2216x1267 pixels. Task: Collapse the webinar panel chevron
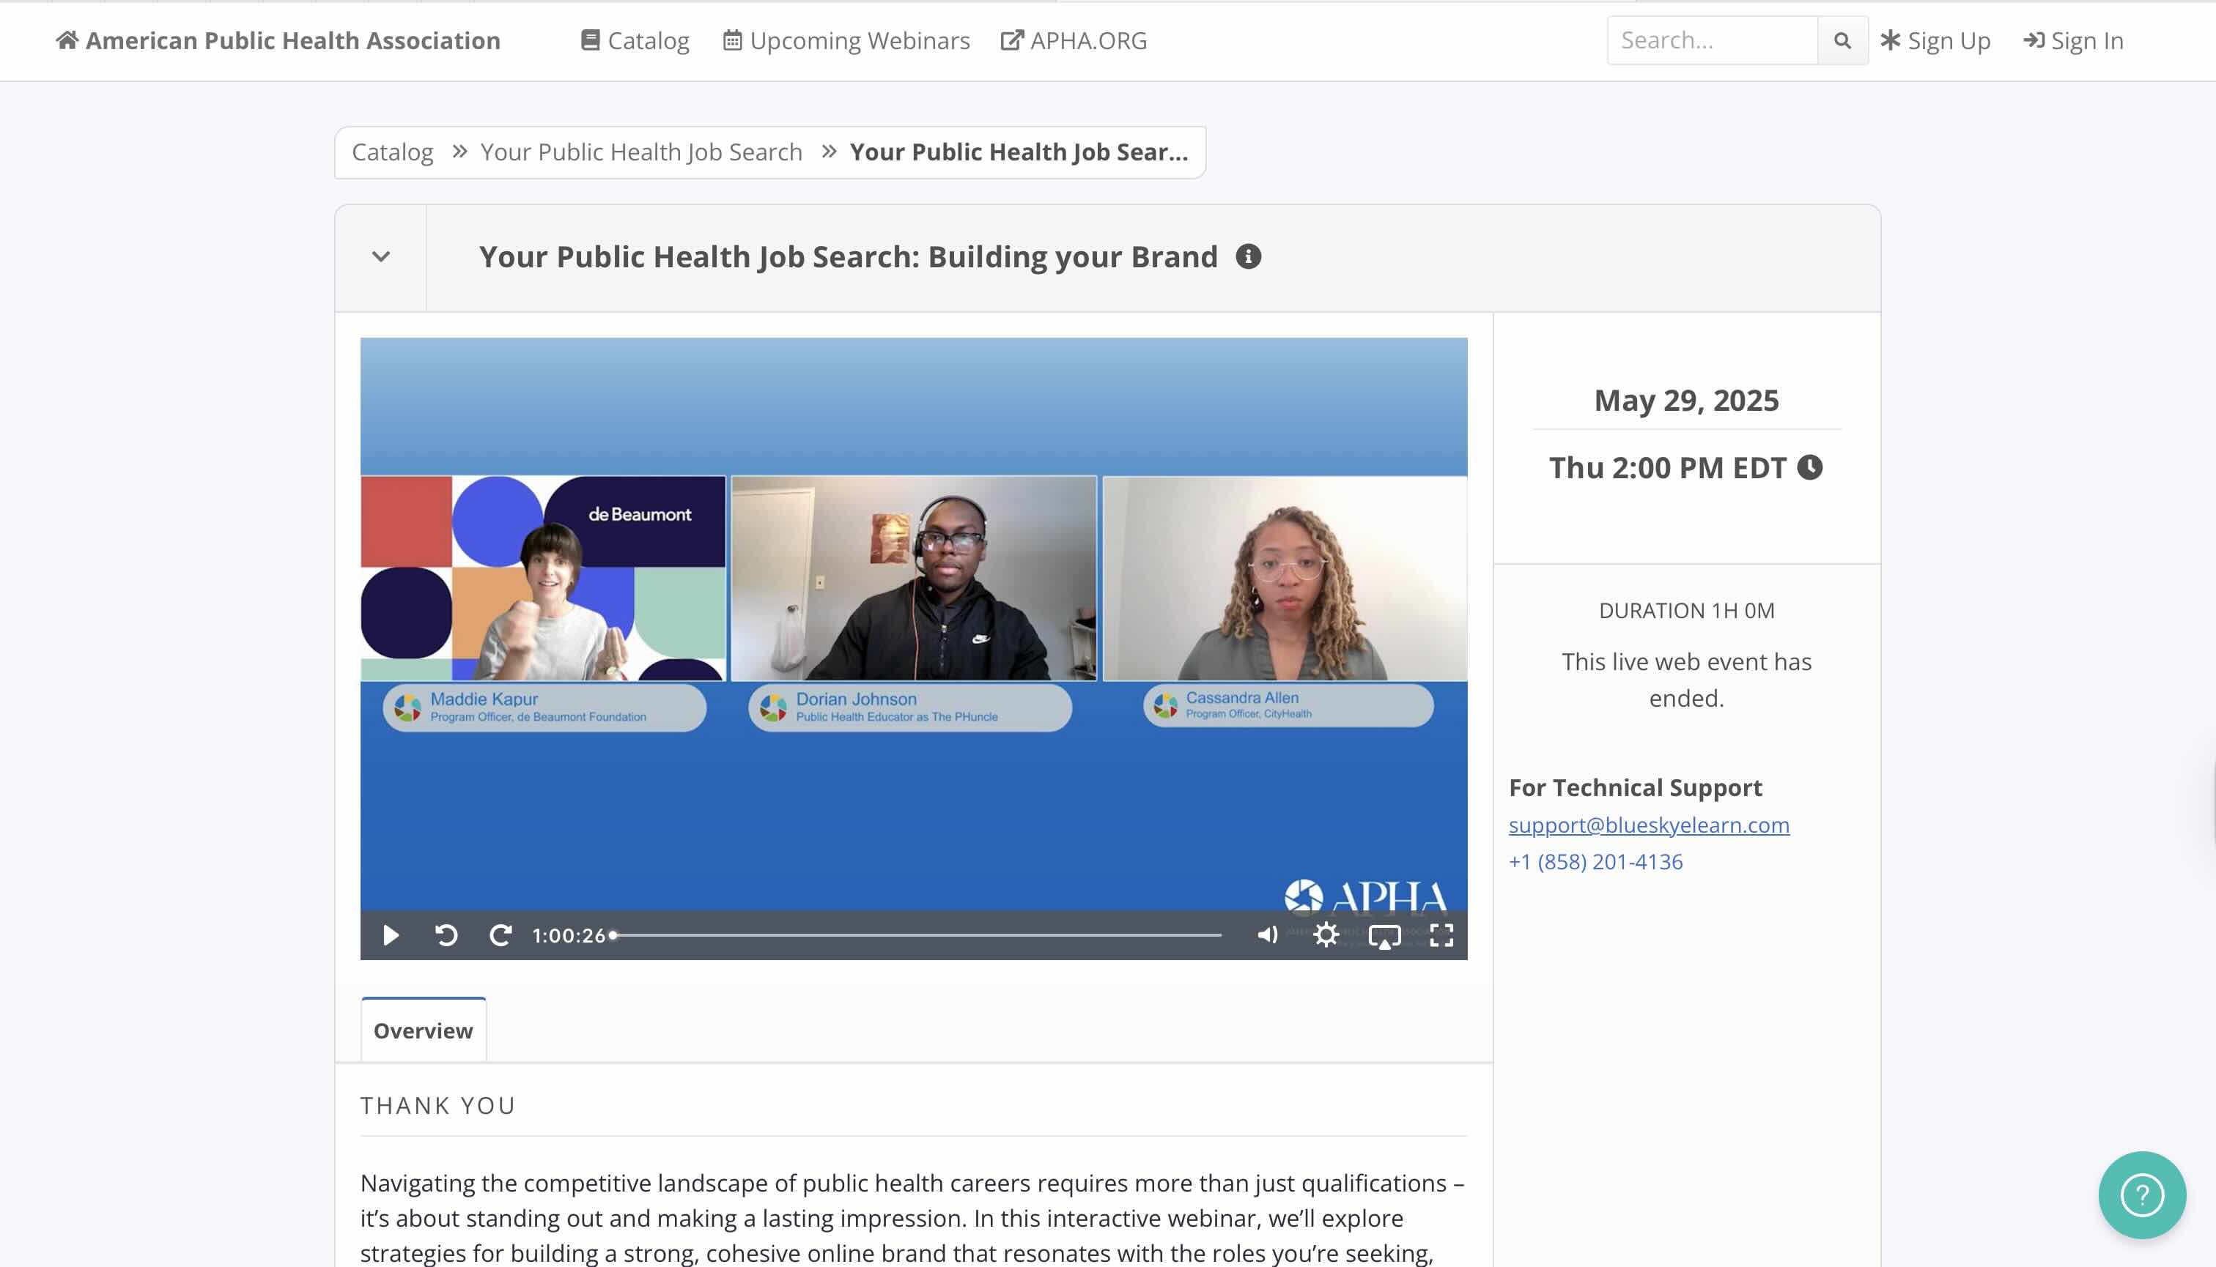tap(380, 257)
